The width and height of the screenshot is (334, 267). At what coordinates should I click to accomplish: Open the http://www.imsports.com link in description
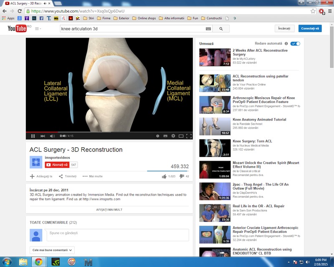[101, 199]
